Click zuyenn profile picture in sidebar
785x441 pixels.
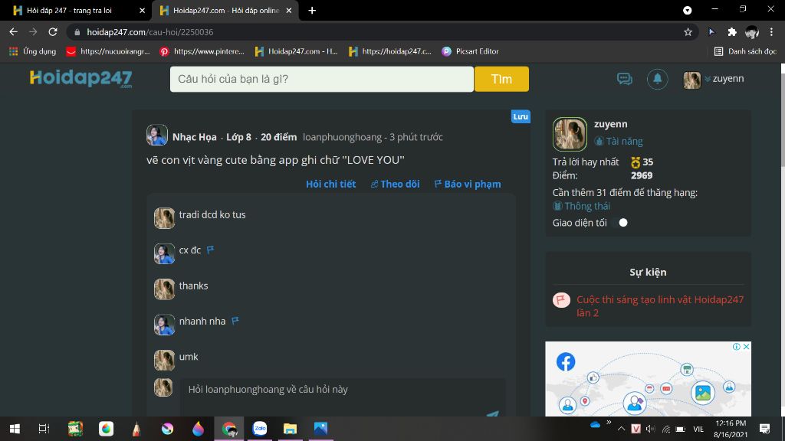570,134
